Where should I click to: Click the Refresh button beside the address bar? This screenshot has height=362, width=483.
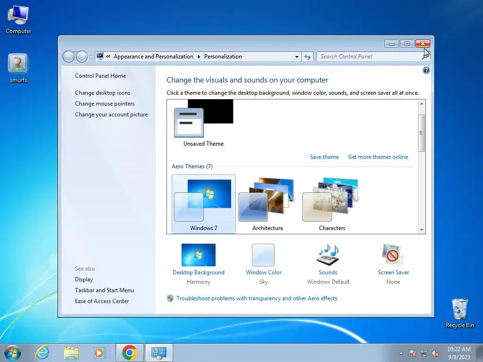[x=308, y=57]
